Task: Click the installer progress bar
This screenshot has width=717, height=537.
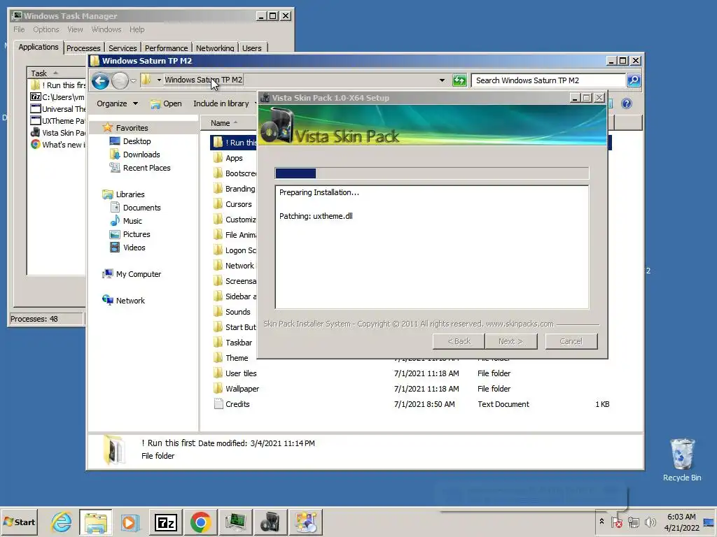Action: coord(431,173)
